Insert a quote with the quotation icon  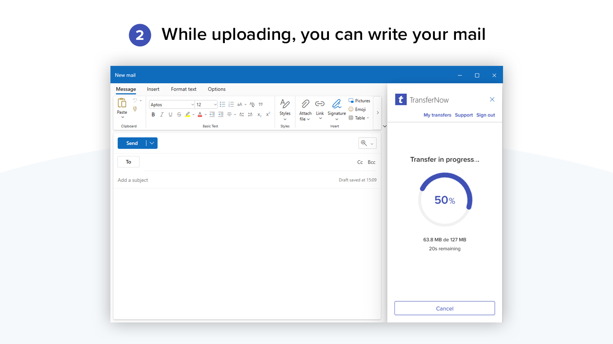point(261,104)
